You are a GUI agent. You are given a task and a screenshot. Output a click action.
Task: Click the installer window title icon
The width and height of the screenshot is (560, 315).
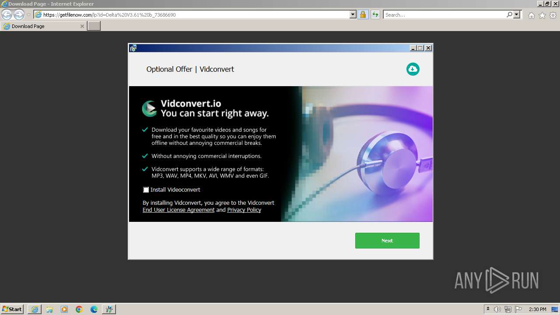[x=133, y=48]
